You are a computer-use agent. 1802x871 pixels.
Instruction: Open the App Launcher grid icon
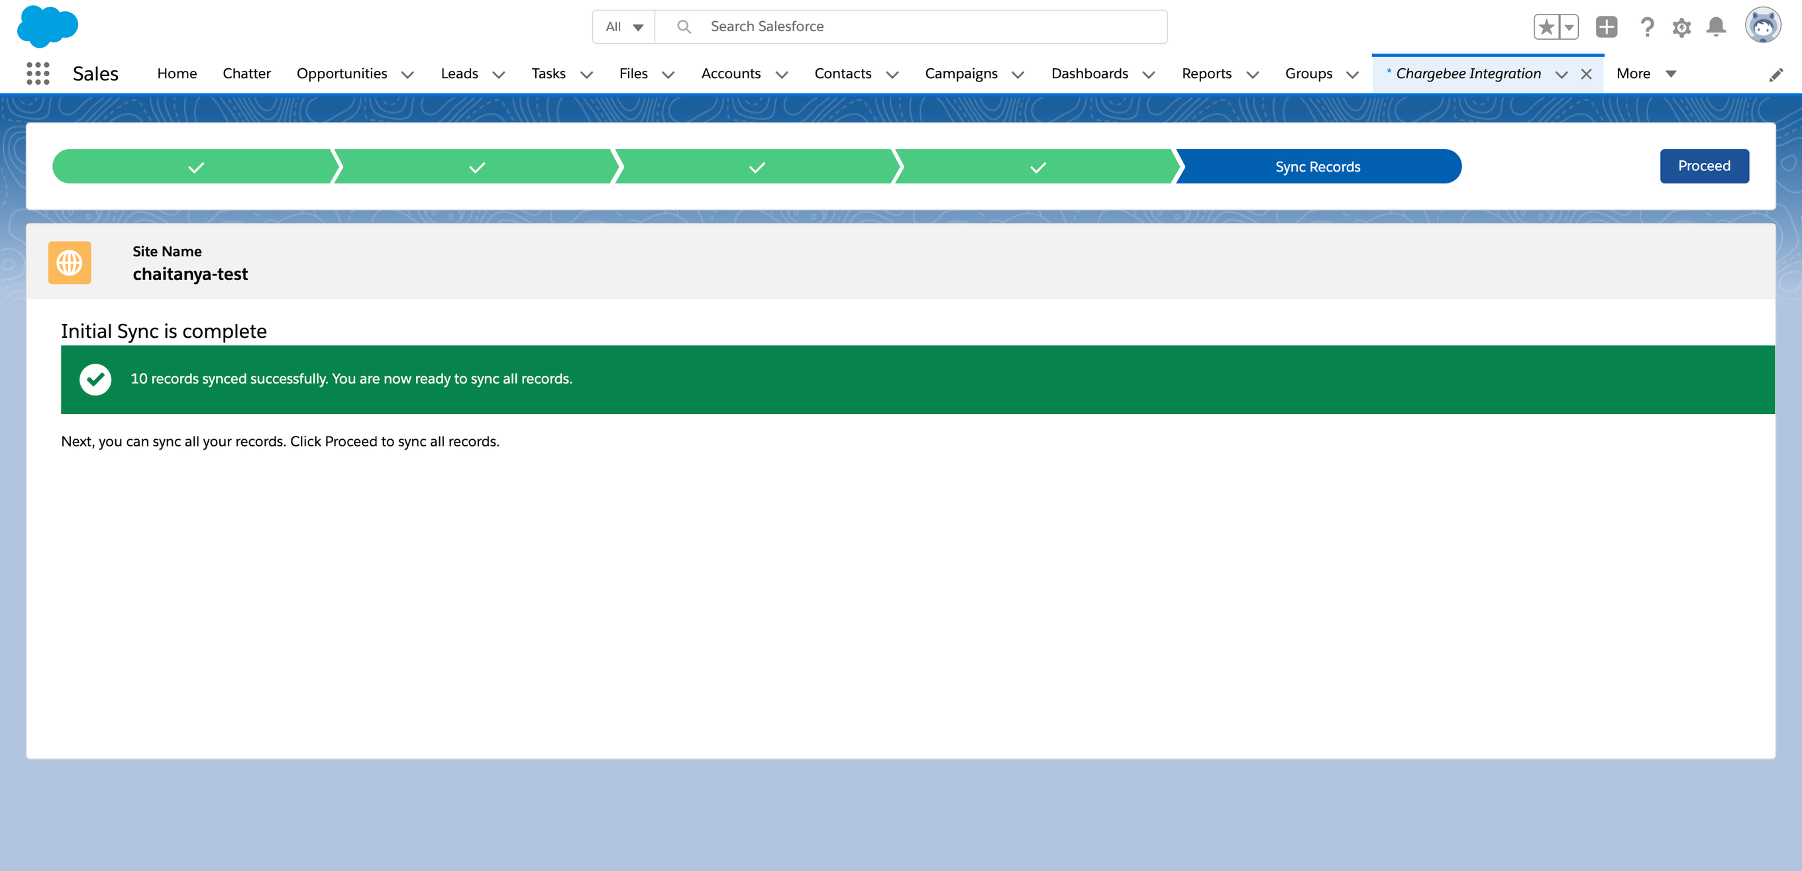coord(38,74)
